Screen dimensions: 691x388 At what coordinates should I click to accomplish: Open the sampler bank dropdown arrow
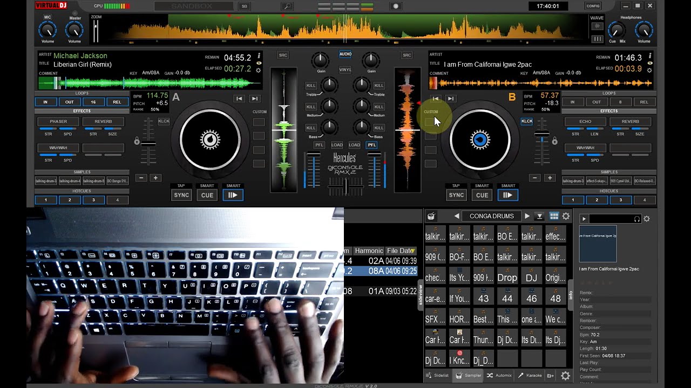click(539, 216)
